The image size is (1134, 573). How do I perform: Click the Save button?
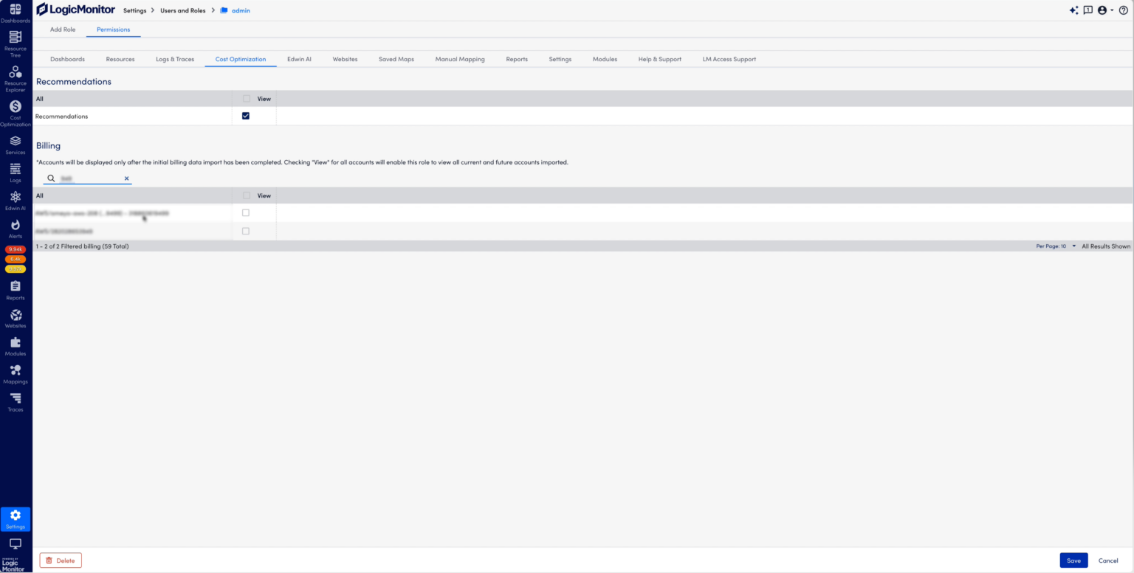pos(1073,560)
